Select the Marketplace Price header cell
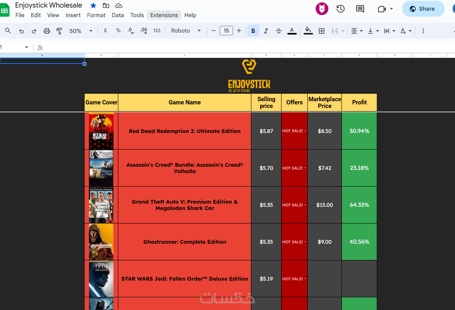Image resolution: width=455 pixels, height=310 pixels. (x=324, y=102)
